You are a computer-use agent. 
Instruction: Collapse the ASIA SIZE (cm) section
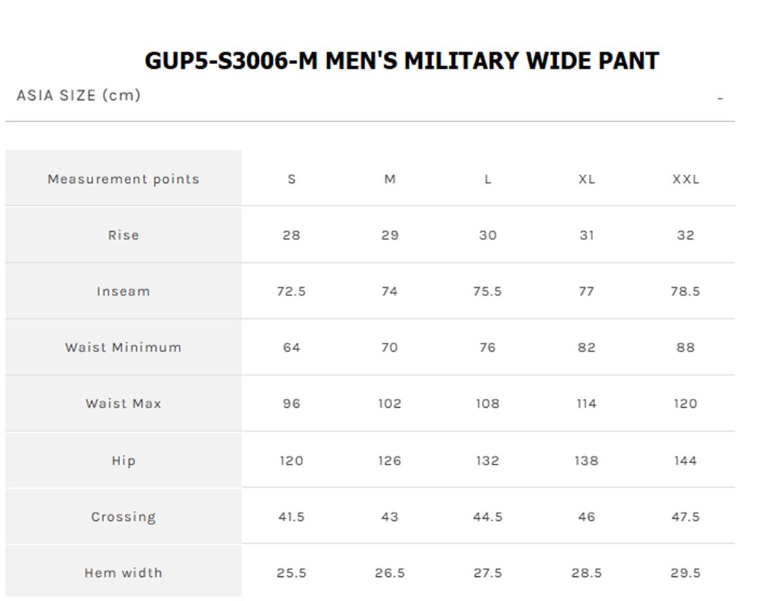click(369, 95)
